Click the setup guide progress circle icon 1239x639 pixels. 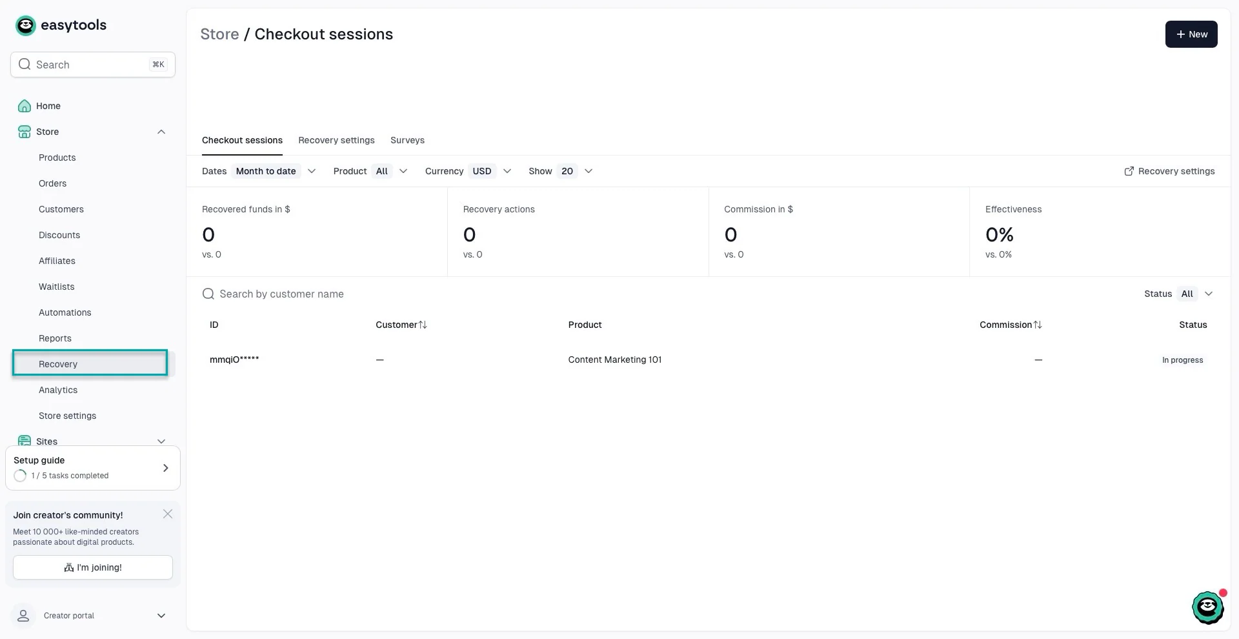pos(20,476)
